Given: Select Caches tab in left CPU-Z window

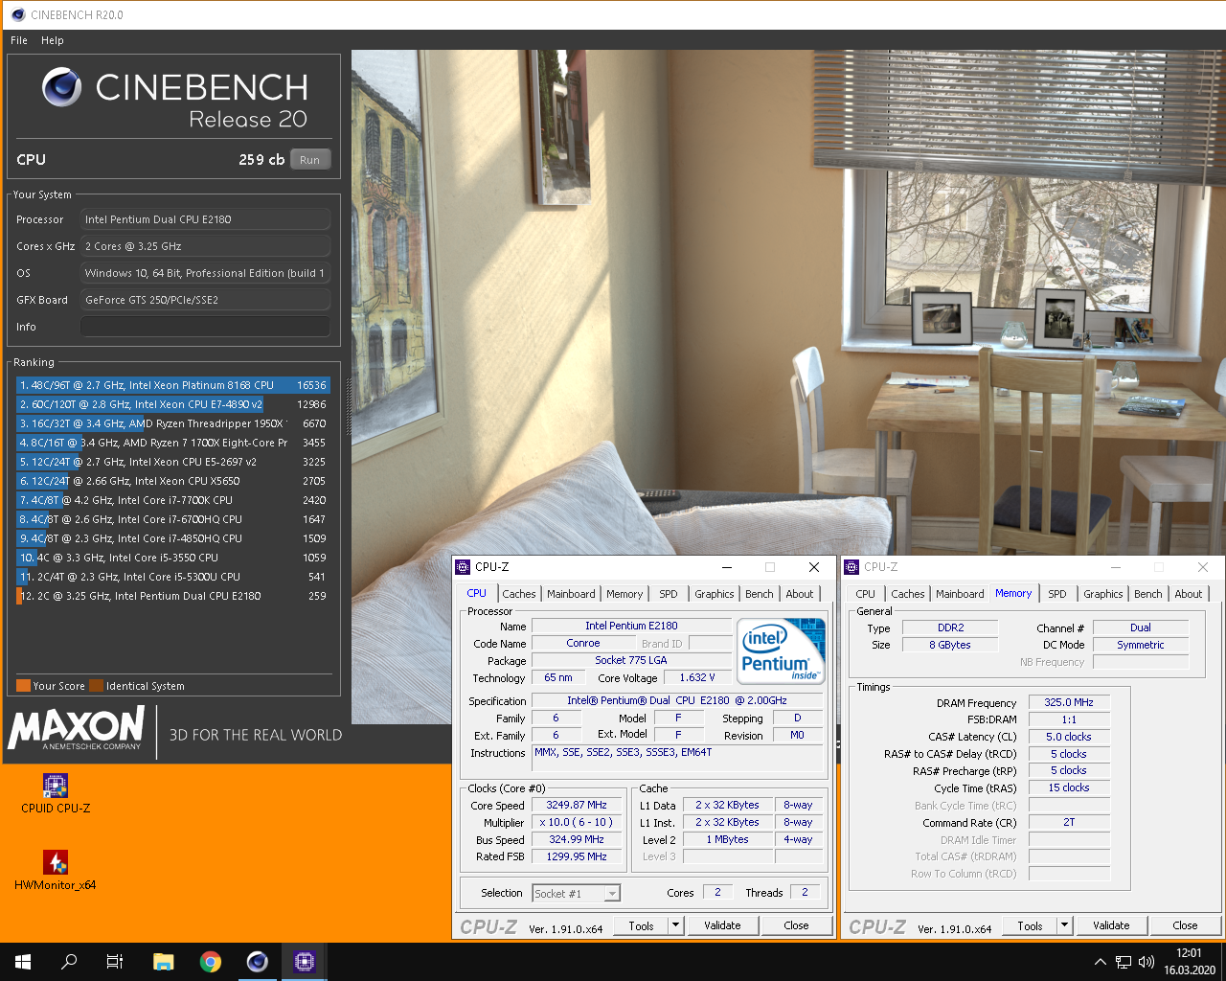Looking at the screenshot, I should 519,594.
